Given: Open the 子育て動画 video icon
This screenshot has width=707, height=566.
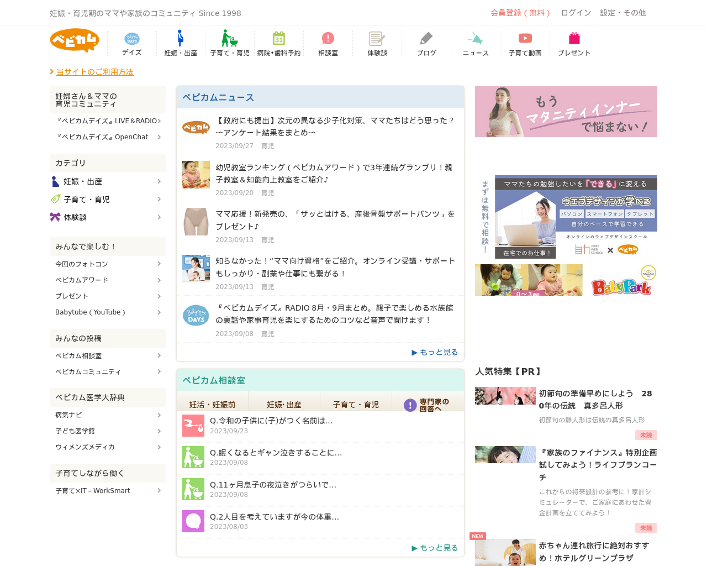Looking at the screenshot, I should (x=525, y=38).
